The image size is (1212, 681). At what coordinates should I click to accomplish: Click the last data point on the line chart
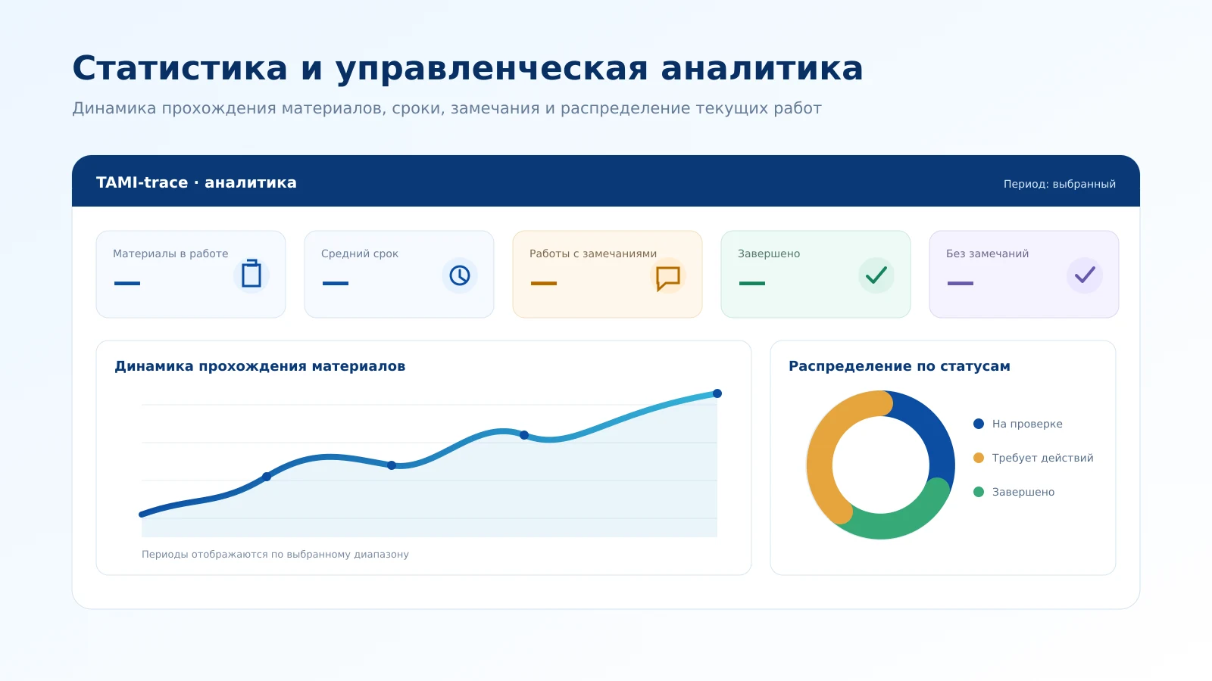717,393
